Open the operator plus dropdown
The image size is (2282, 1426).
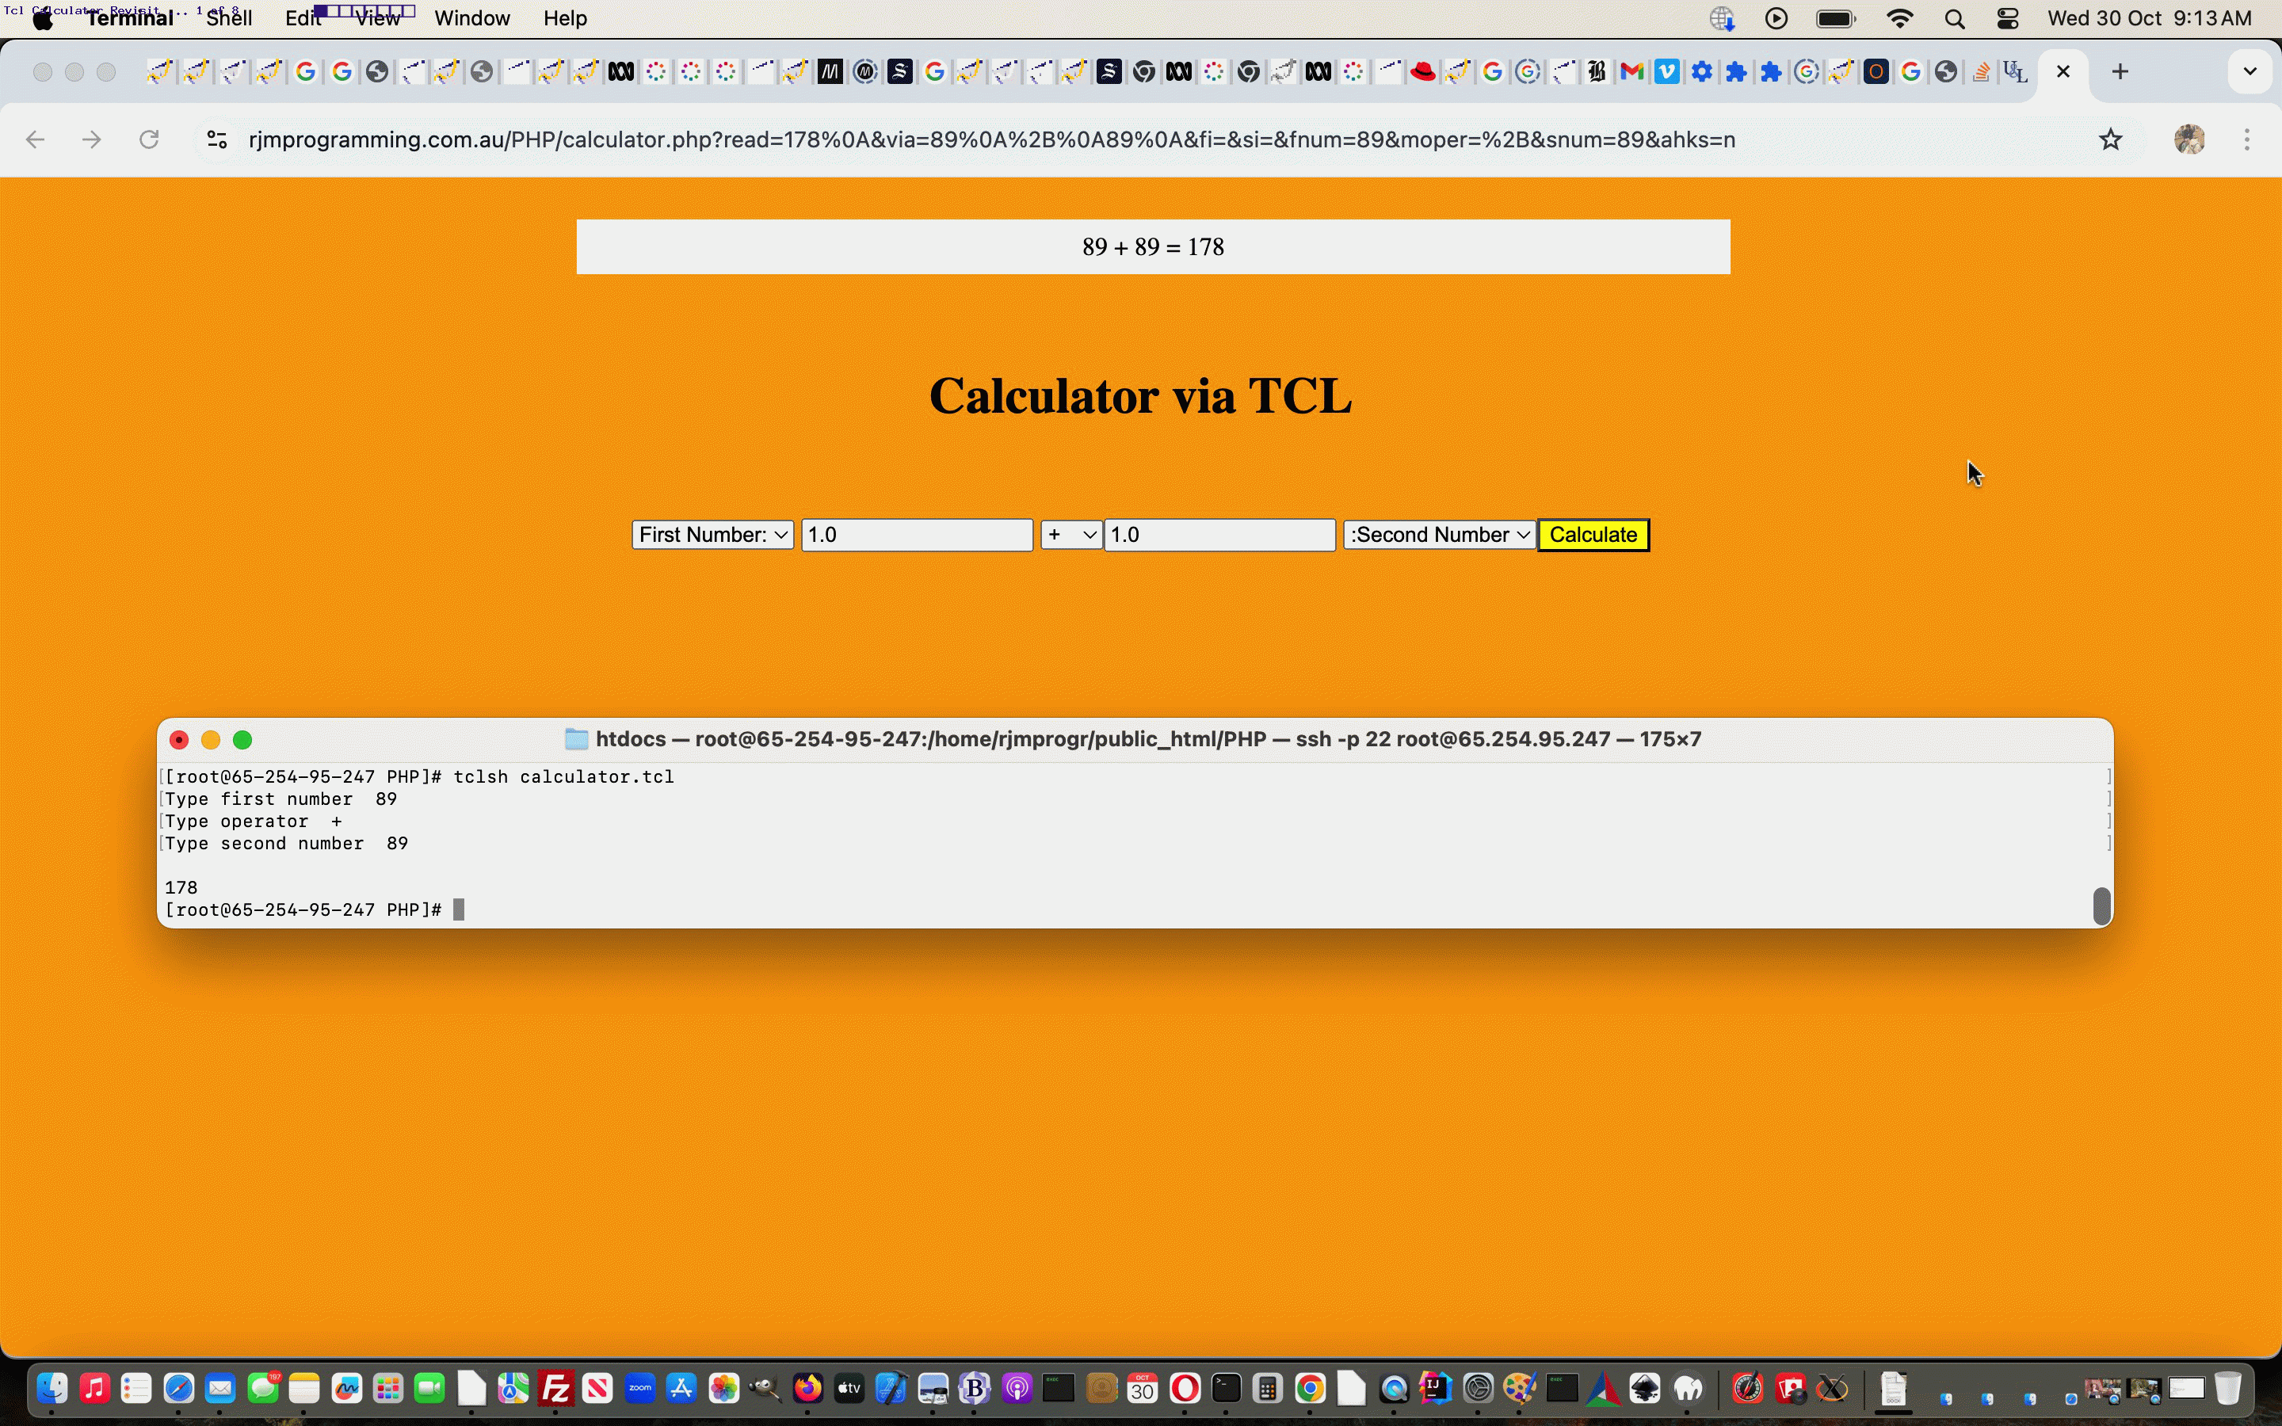(1070, 535)
